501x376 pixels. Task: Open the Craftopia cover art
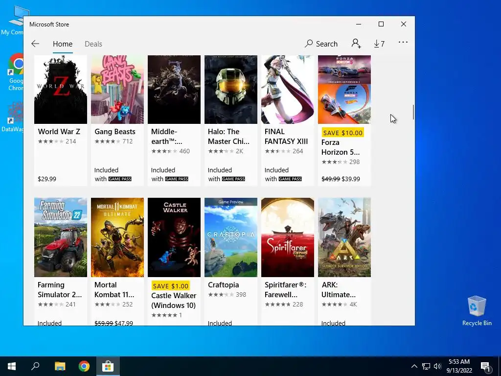coord(231,237)
